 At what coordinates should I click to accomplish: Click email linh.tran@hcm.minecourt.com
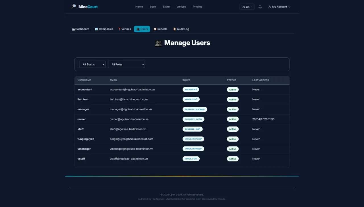coord(129,100)
